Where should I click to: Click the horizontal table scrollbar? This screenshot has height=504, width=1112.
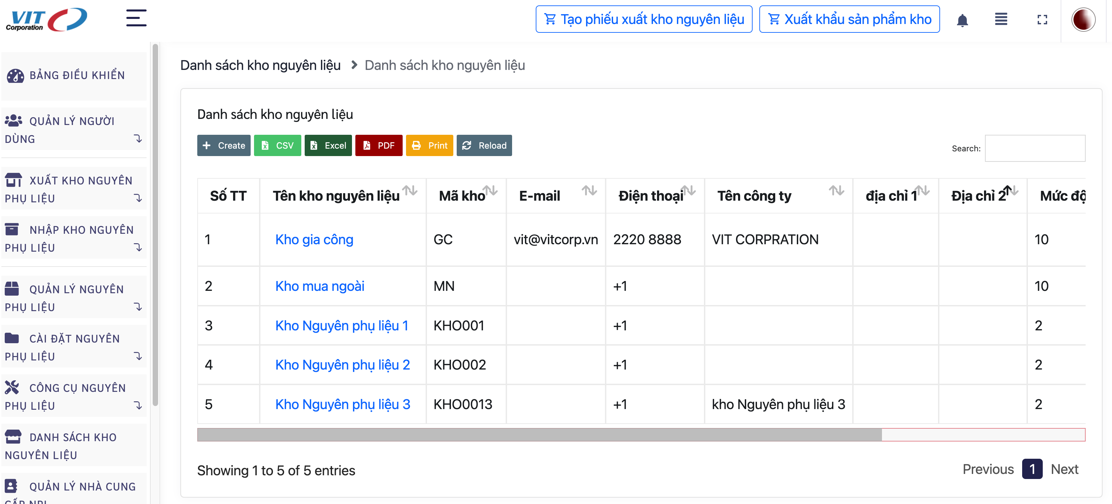539,434
